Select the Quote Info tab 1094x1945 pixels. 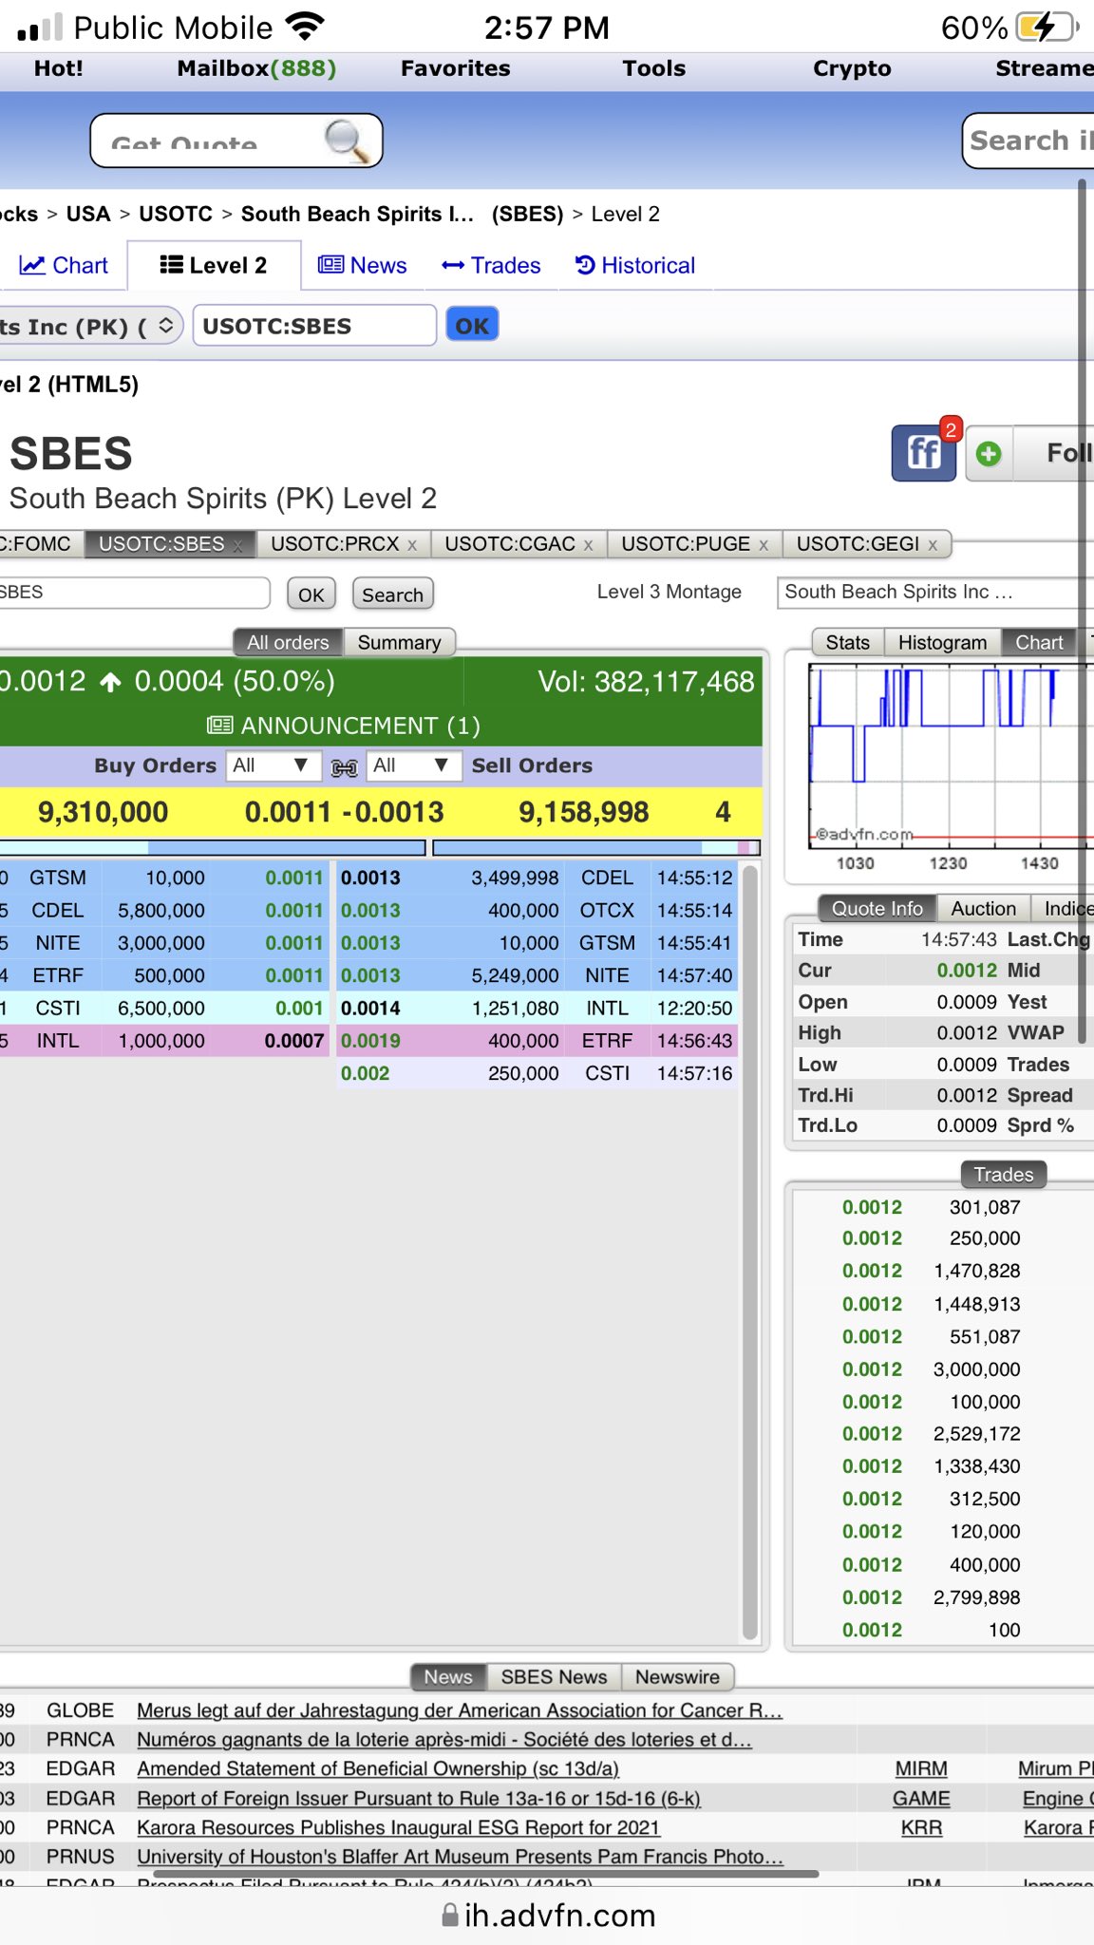(x=877, y=908)
